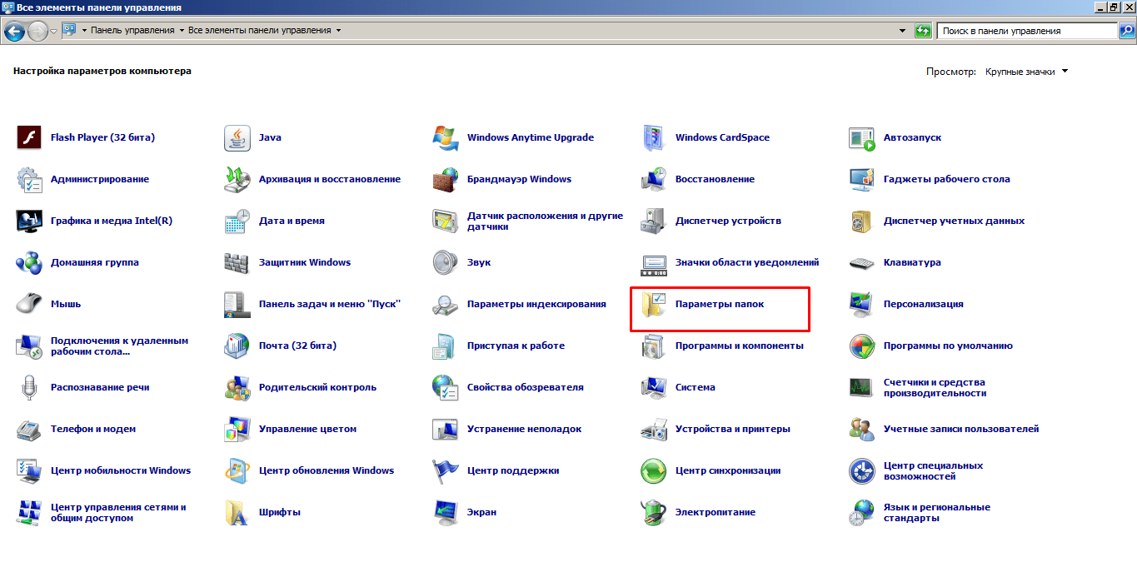The image size is (1137, 567).
Task: Open the Звук speaker icon
Action: [446, 262]
